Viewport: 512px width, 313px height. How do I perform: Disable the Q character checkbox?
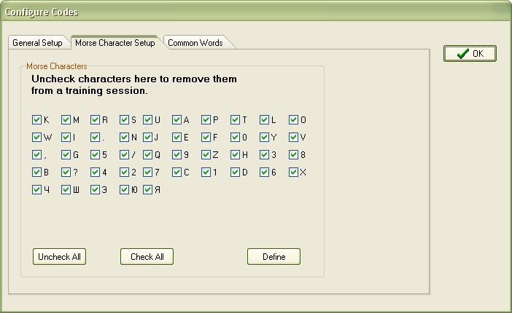click(x=147, y=154)
